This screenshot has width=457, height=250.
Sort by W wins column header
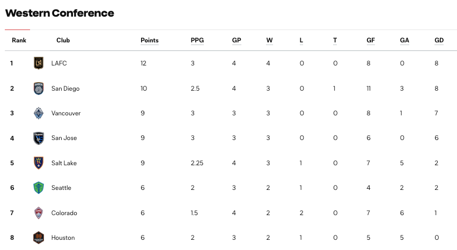[x=269, y=40]
